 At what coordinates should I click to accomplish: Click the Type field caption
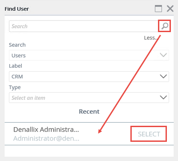[x=15, y=87]
